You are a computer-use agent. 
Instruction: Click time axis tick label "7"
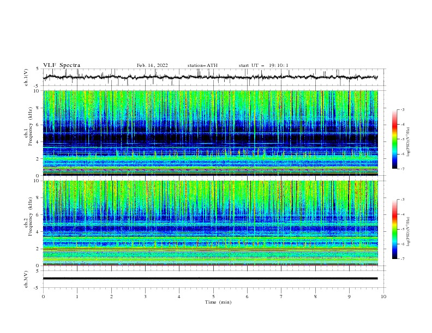281,297
